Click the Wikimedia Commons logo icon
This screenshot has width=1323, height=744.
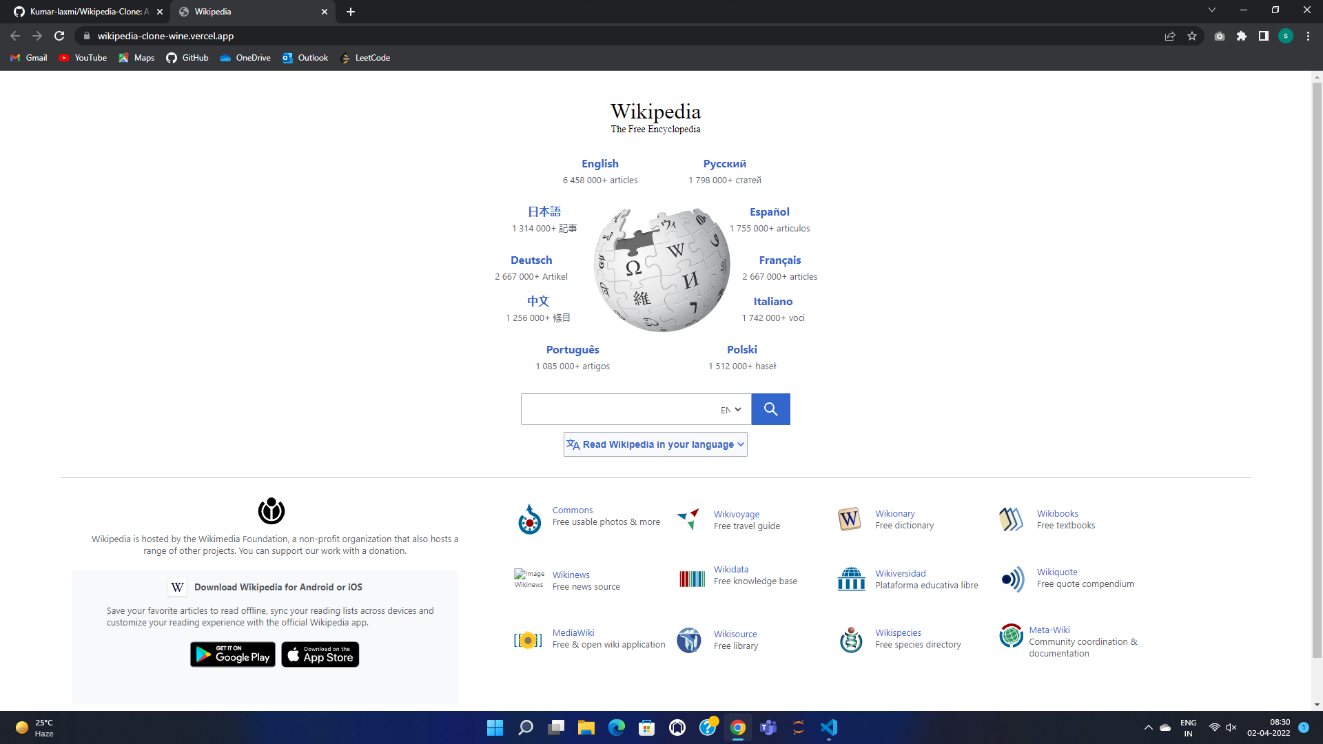[x=529, y=519]
